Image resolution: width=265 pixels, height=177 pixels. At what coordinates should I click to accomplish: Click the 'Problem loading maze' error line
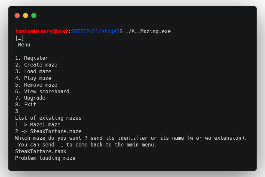[x=45, y=158]
